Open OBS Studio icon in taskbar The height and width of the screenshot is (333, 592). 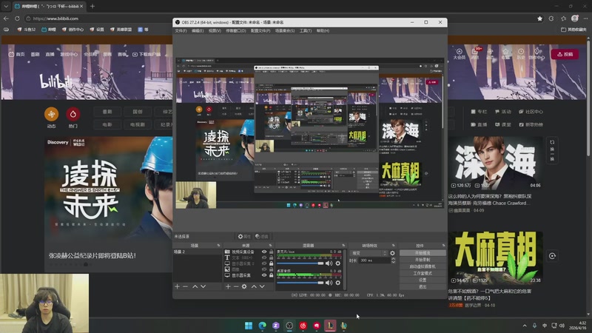[289, 326]
